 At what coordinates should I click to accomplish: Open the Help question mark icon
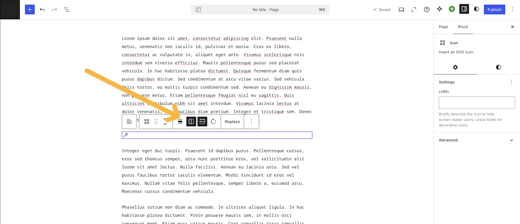pyautogui.click(x=427, y=10)
